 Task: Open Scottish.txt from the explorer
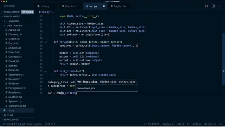click(x=15, y=97)
